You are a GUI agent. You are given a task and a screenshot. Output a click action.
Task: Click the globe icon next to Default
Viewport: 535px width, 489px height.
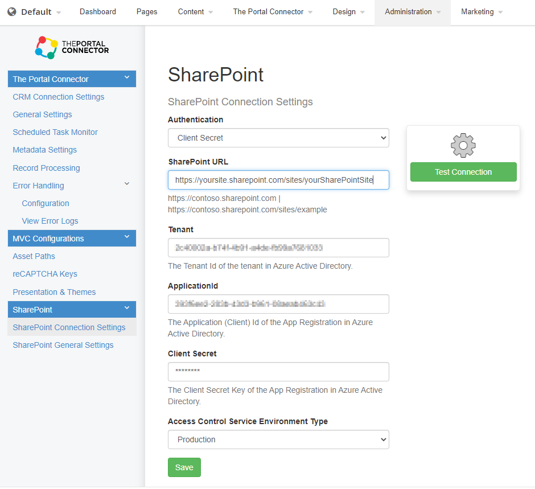12,12
